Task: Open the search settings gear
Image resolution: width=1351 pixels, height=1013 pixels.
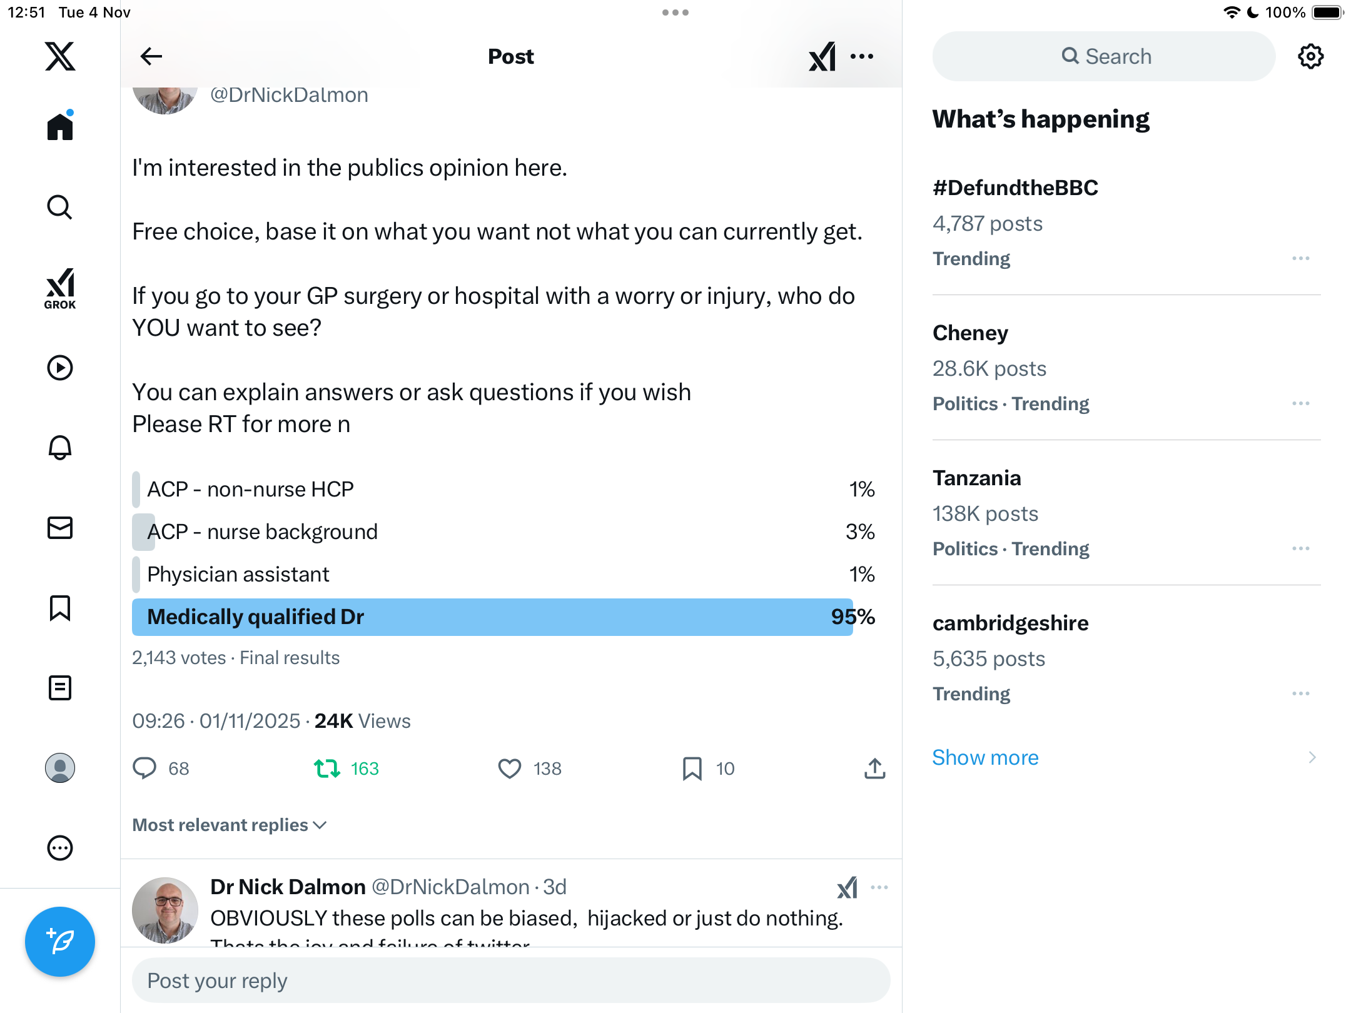Action: coord(1310,56)
